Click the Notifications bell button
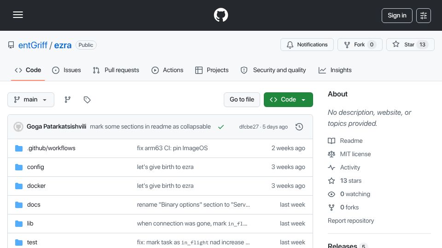Screen dimensions: 442x248 (x=307, y=45)
